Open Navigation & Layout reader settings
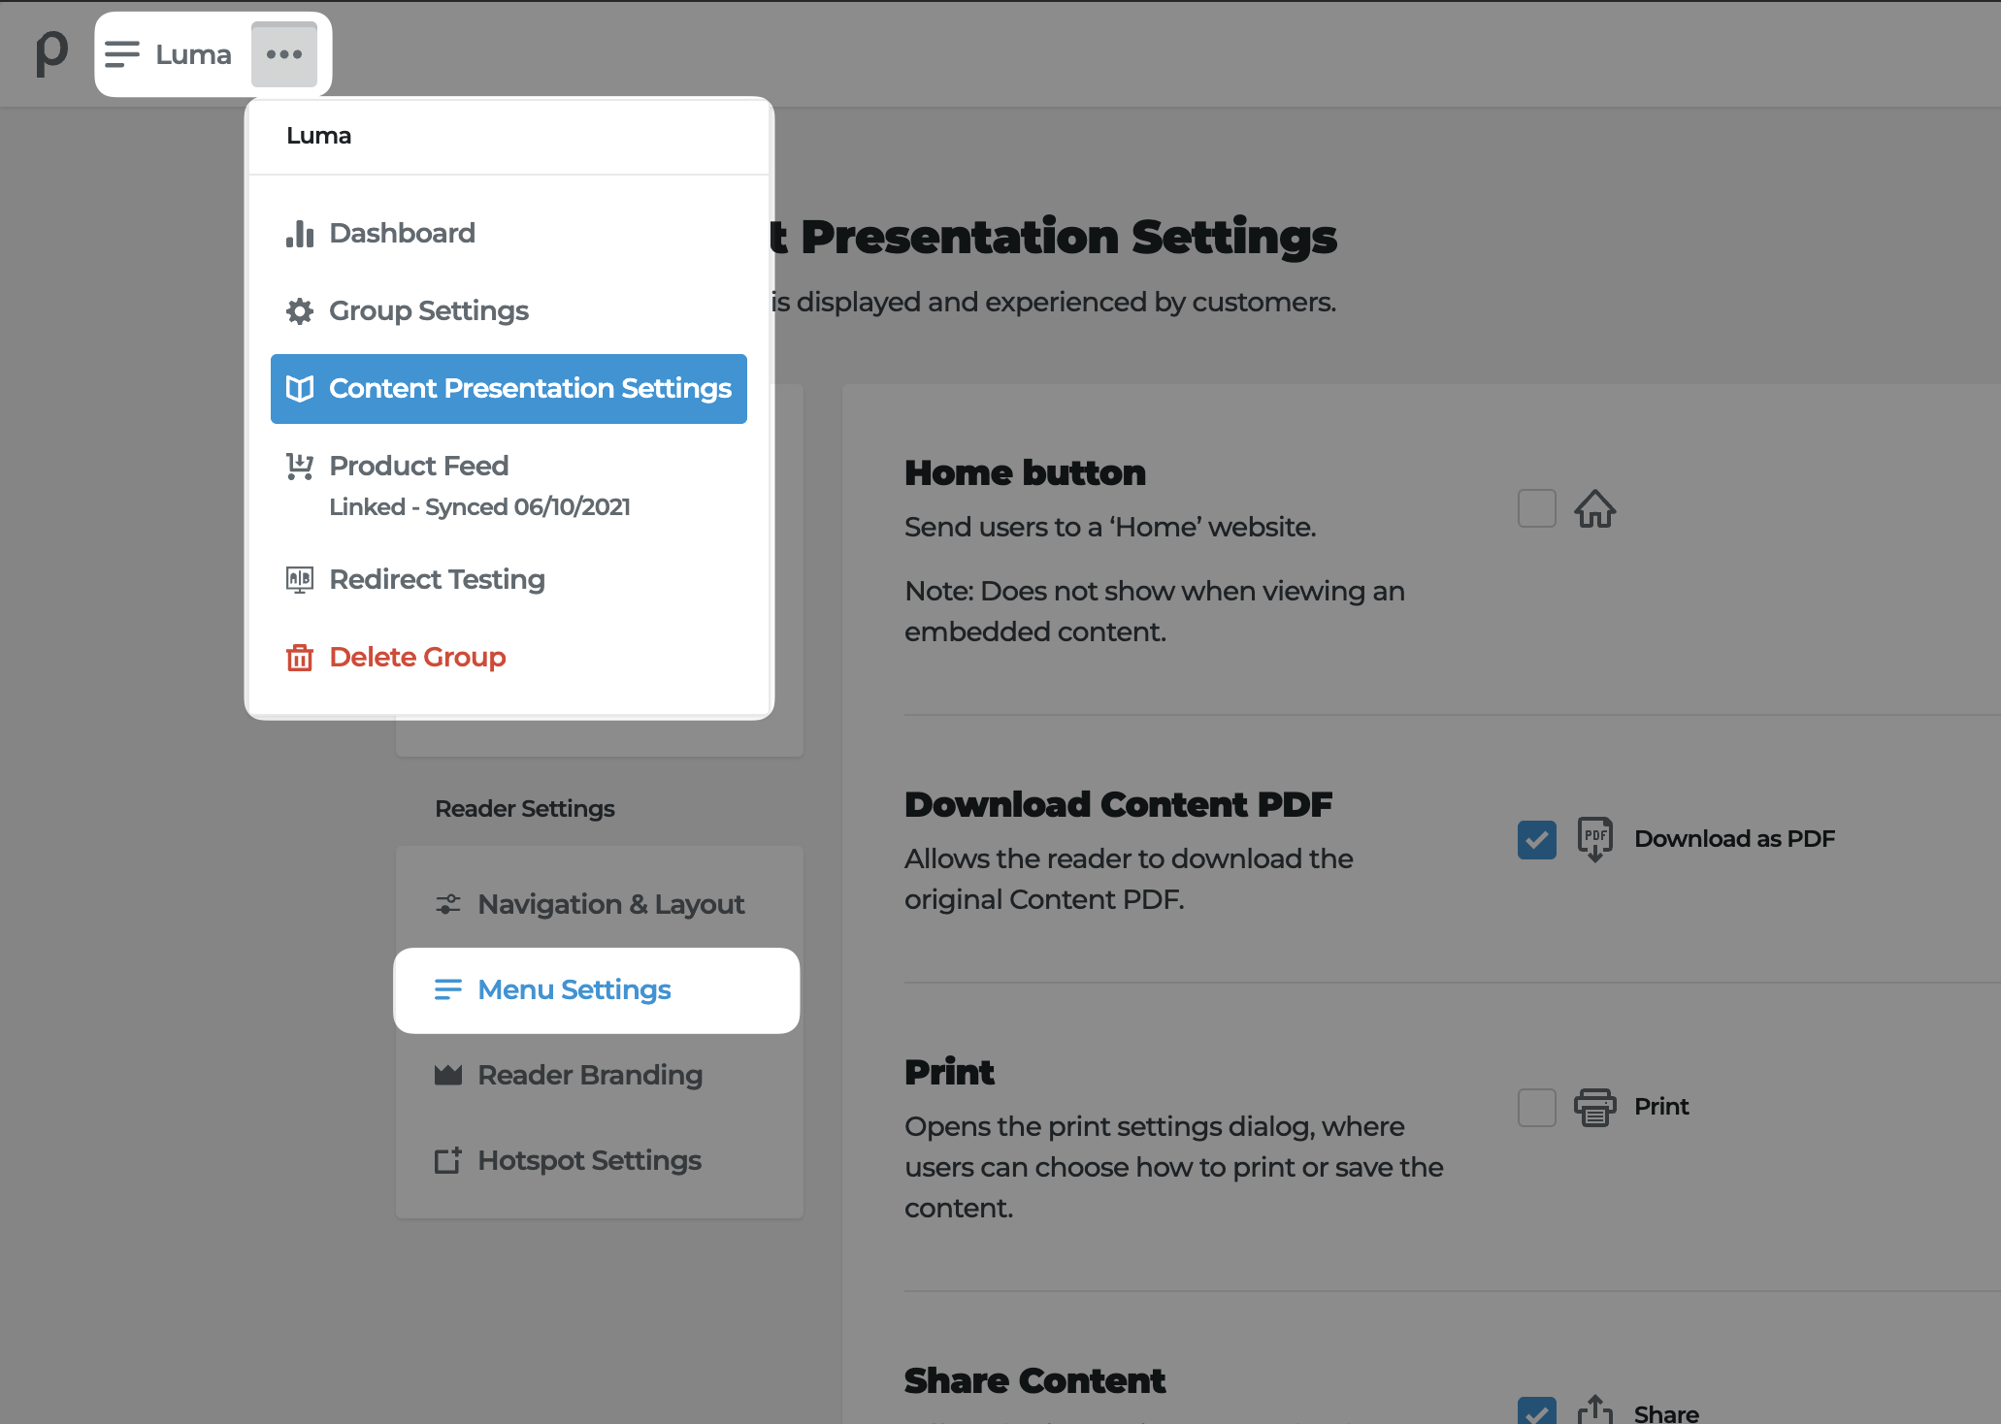The image size is (2001, 1424). coord(610,904)
